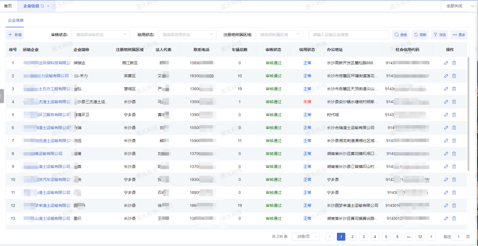Open the 审核状态 dropdown filter
The height and width of the screenshot is (246, 478).
(x=100, y=35)
